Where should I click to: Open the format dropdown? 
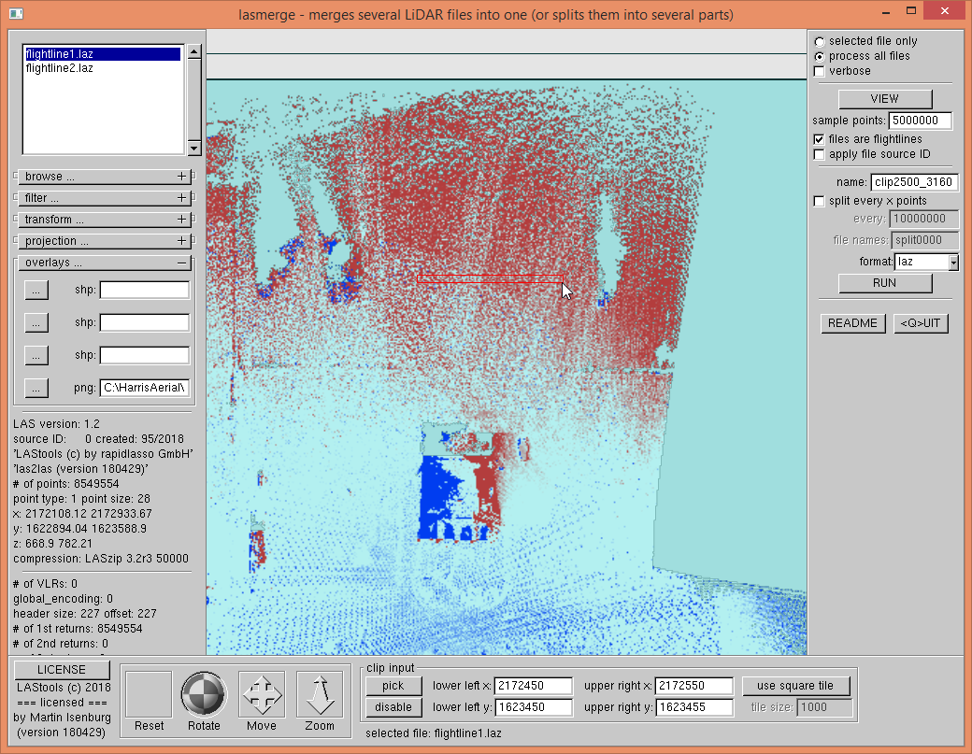(952, 263)
